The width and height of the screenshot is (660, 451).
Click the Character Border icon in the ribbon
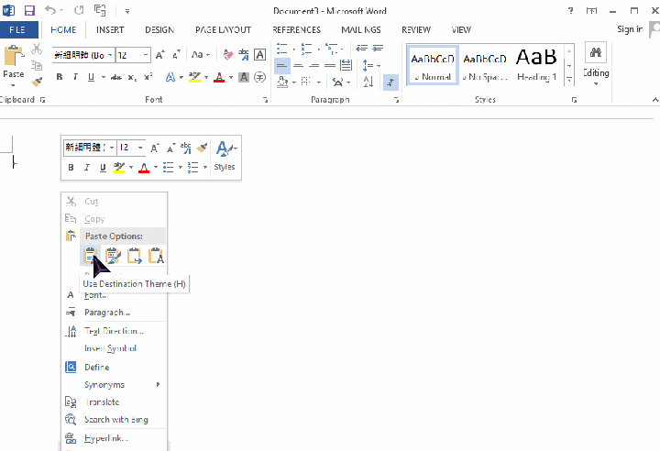point(259,55)
